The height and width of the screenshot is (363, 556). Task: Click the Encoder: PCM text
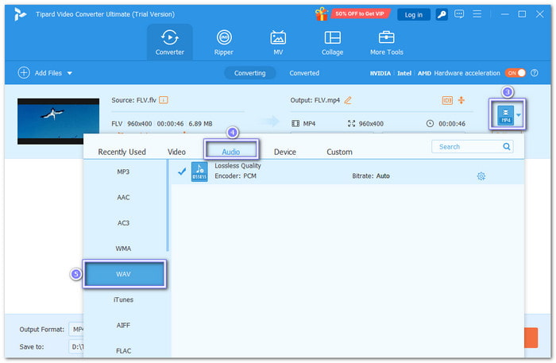tap(235, 176)
